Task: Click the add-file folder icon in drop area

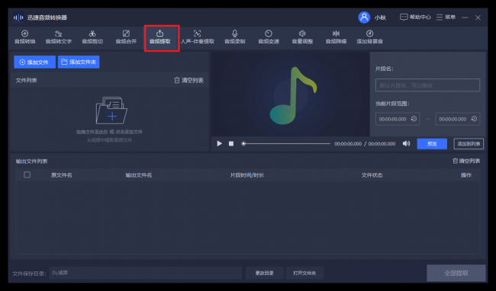Action: (x=111, y=110)
